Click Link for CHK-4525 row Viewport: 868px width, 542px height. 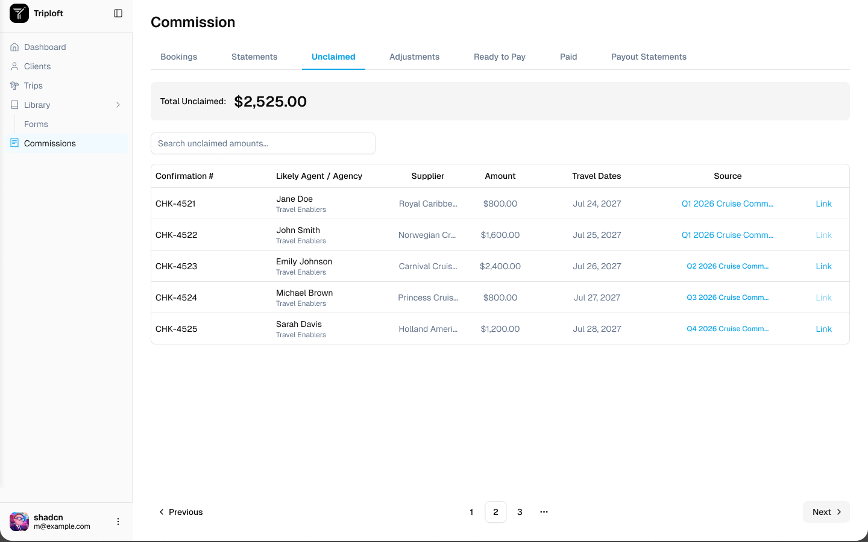[823, 329]
